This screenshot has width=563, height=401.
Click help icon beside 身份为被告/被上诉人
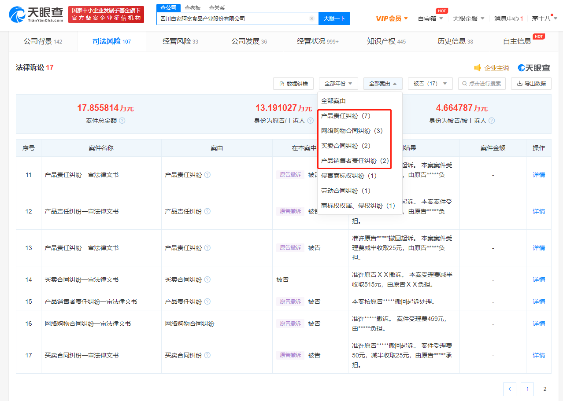pos(492,121)
